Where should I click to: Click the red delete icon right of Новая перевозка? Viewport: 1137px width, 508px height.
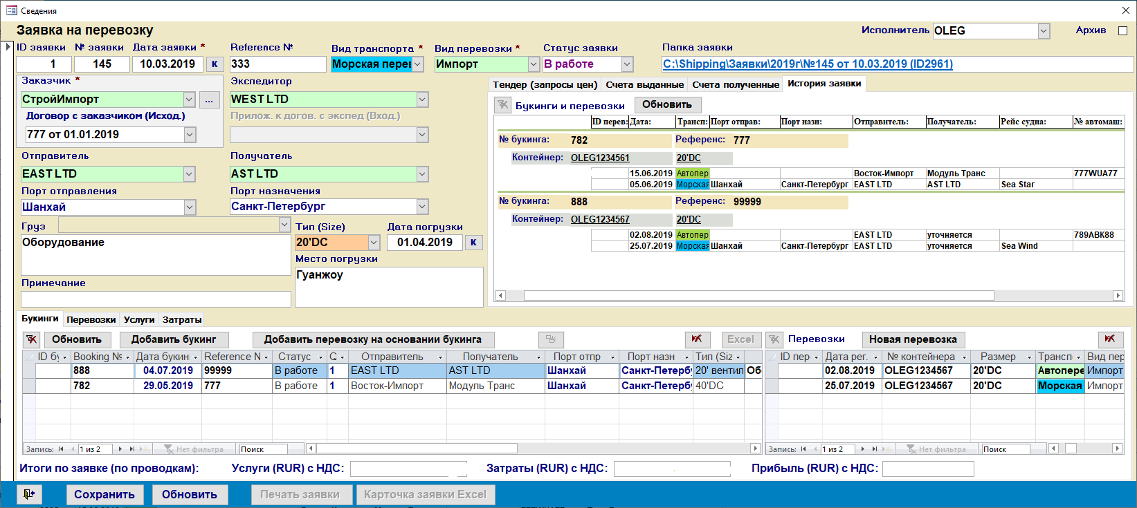click(x=1110, y=339)
